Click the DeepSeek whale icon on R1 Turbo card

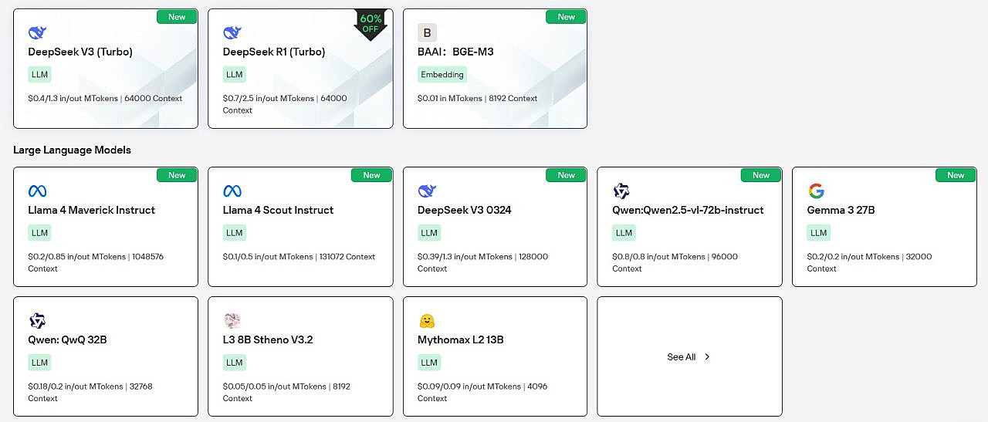pyautogui.click(x=232, y=32)
